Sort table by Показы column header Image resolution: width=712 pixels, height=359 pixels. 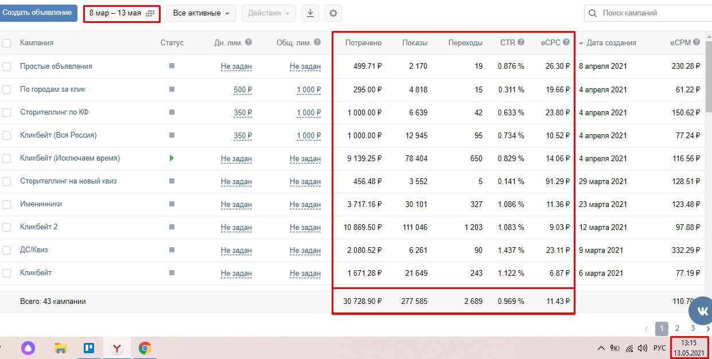pos(415,42)
